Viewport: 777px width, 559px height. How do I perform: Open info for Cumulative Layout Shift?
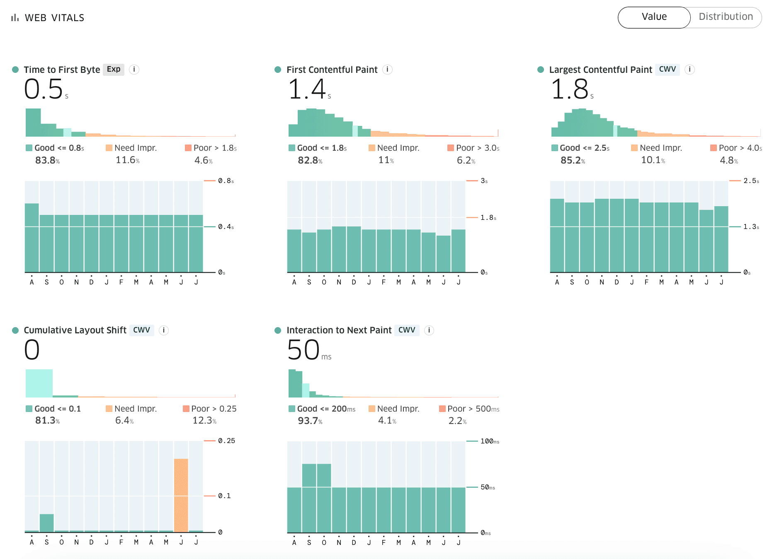164,330
